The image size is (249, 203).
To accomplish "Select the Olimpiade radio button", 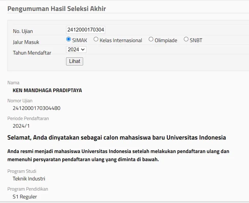I will (x=151, y=39).
